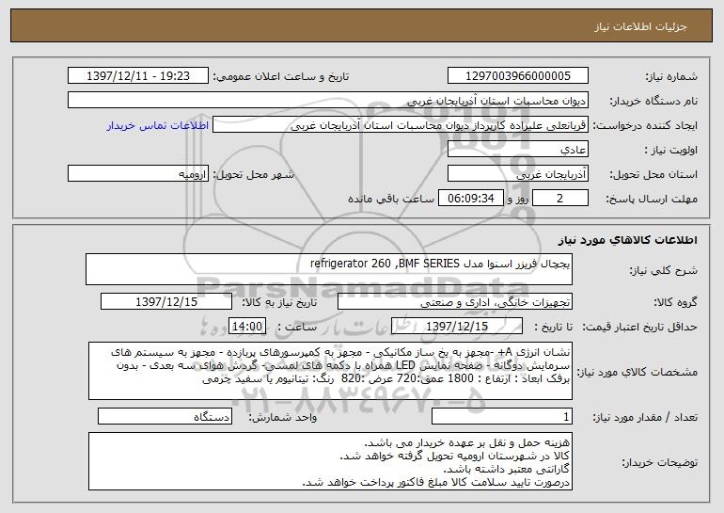The image size is (724, 513).
Task: Click the quantity field showing 1
Action: pyautogui.click(x=502, y=416)
